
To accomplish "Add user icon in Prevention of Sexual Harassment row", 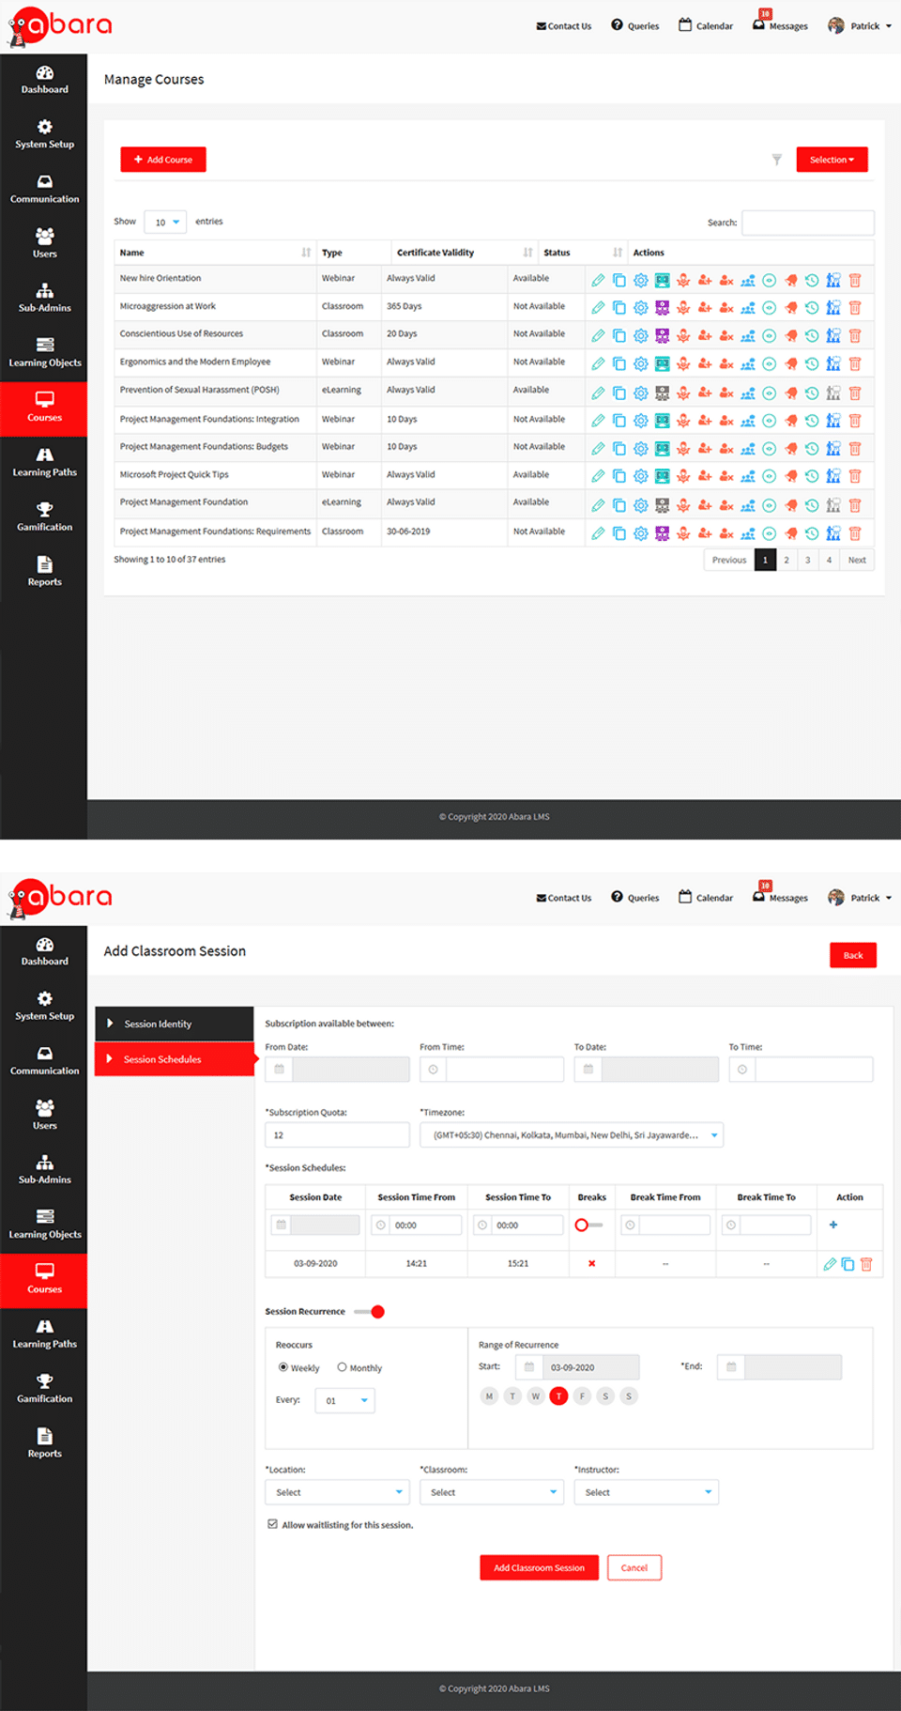I will (x=705, y=393).
